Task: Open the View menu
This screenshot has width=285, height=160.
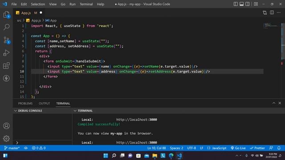Action: 53,4
